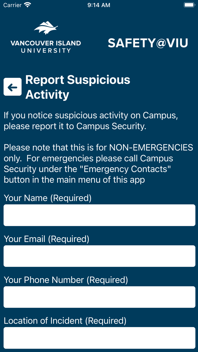Click the Your Name (Required) label
Viewport: 198px width, 352px height.
click(x=48, y=198)
